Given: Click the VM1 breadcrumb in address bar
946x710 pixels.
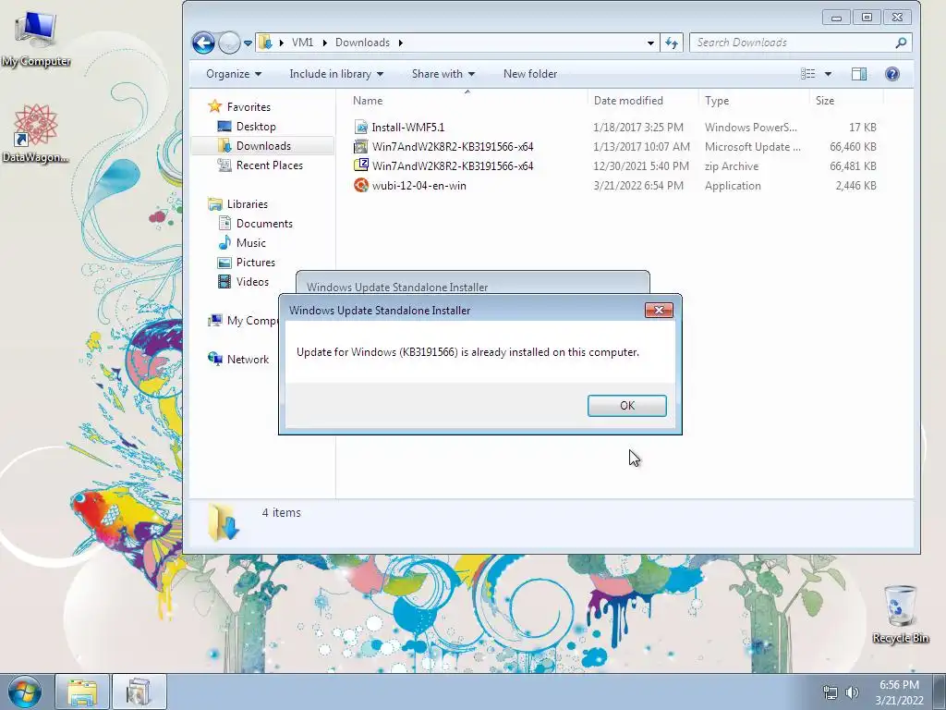Looking at the screenshot, I should (302, 43).
